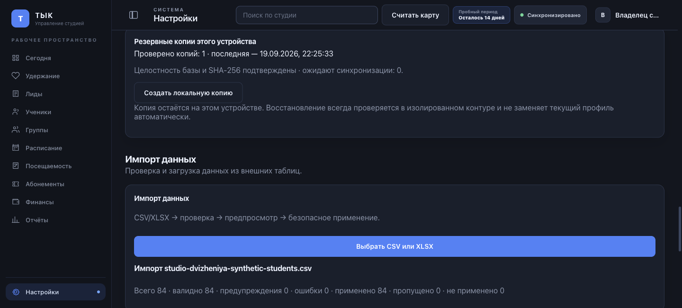This screenshot has height=308, width=682.
Task: Click the CSV/XLSX → проверка description
Action: [257, 218]
